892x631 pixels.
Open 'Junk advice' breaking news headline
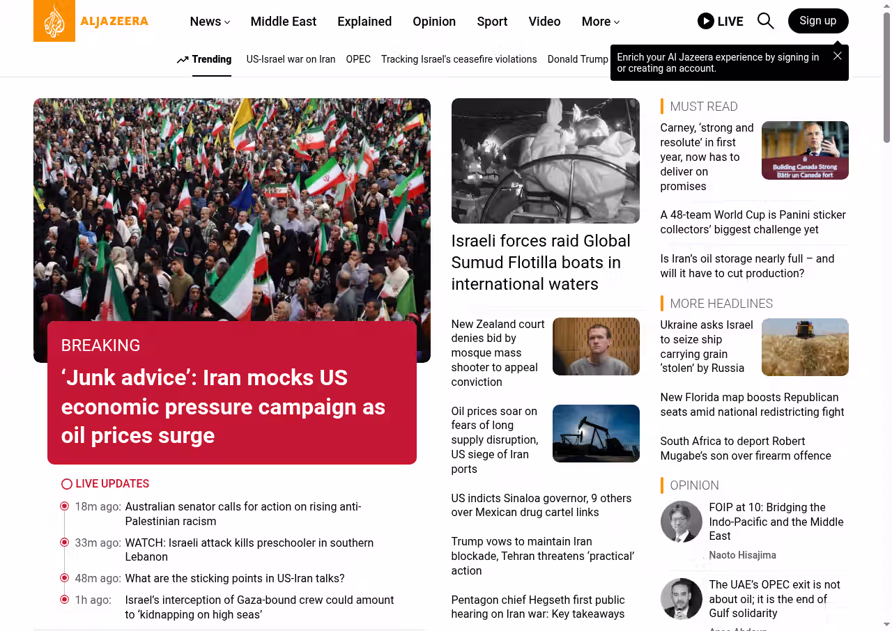pos(223,407)
